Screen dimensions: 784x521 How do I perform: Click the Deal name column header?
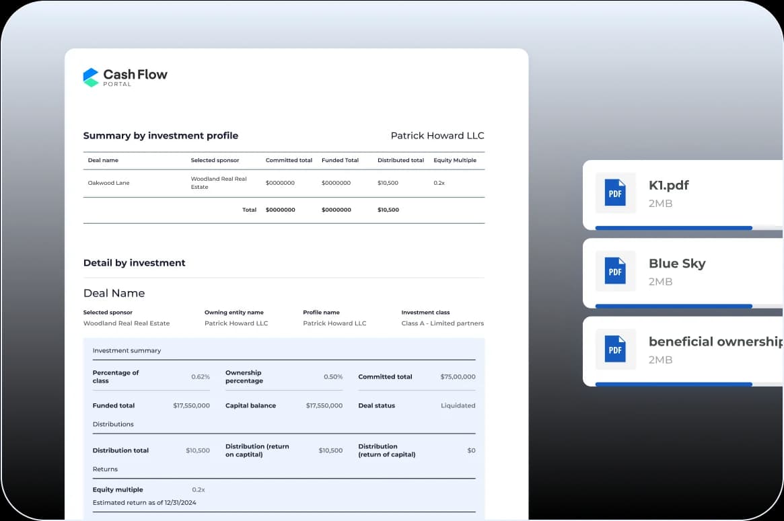(103, 161)
